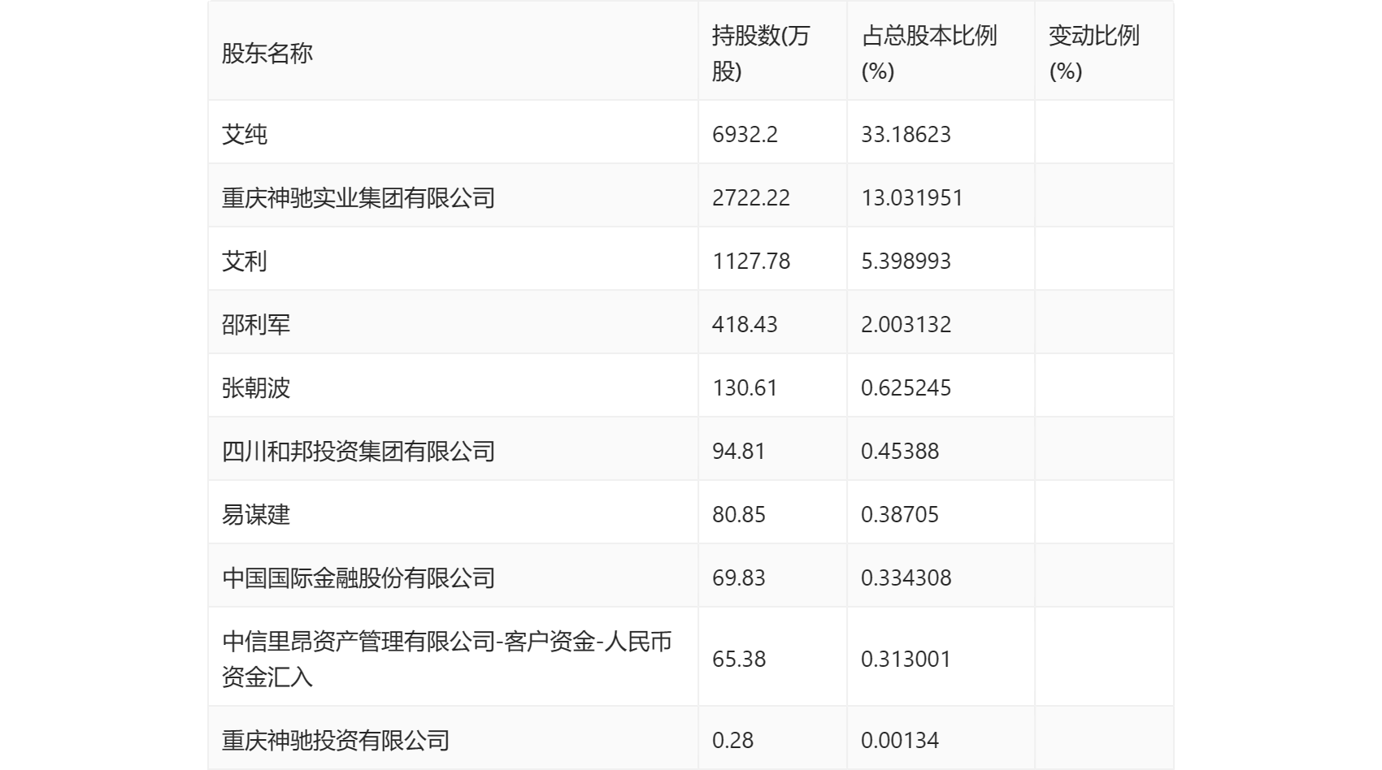
Task: Select shareholder 重庆神驰投资有限公司
Action: [x=336, y=740]
